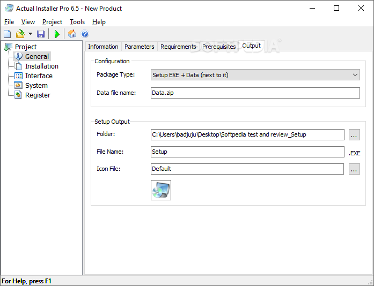Select the Interface tree item label

pyautogui.click(x=39, y=76)
